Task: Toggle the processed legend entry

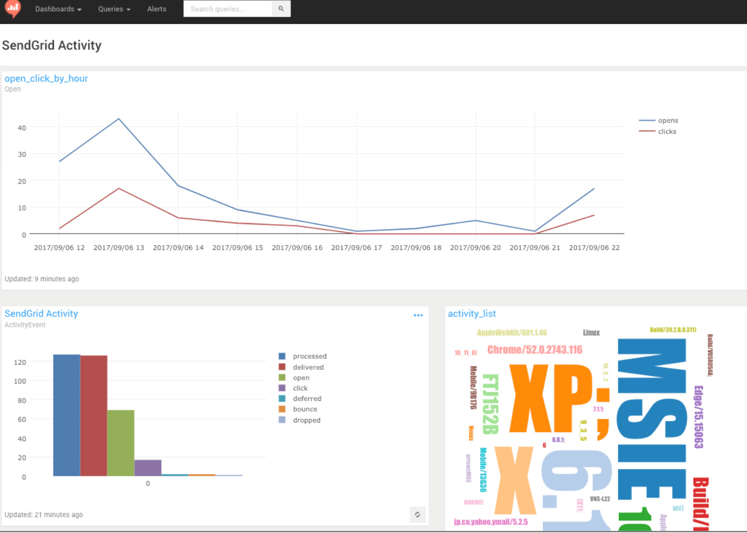Action: click(x=303, y=356)
